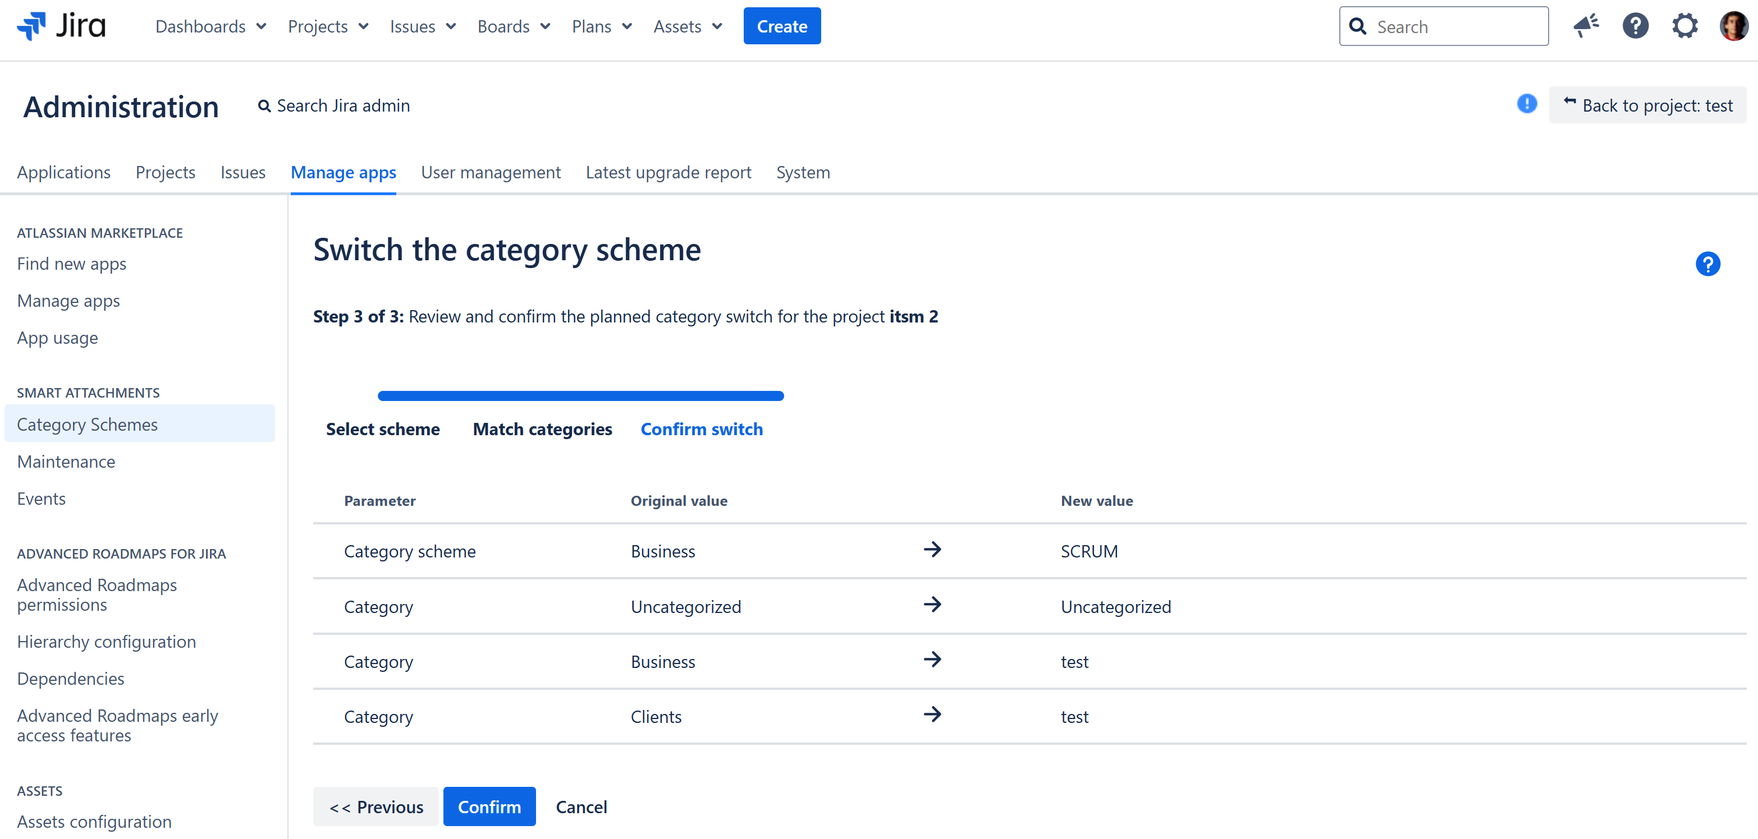Click the Confirm switch step label
The width and height of the screenshot is (1758, 839).
pyautogui.click(x=702, y=429)
